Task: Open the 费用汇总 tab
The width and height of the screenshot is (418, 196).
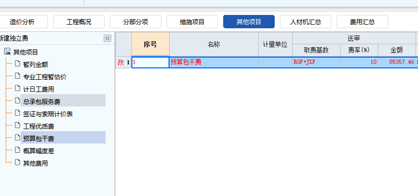Action: click(362, 22)
